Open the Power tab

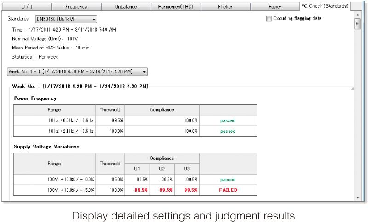coord(275,7)
